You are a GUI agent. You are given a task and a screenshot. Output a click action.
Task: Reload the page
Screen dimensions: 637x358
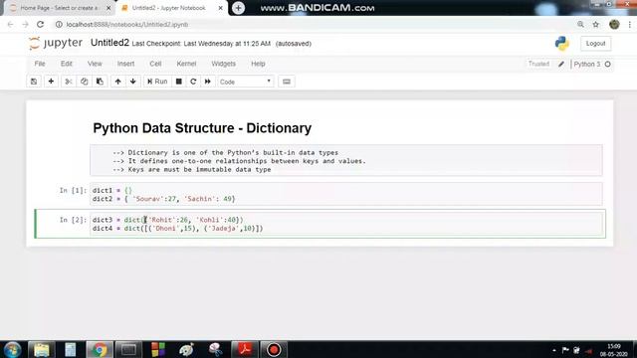(40, 24)
